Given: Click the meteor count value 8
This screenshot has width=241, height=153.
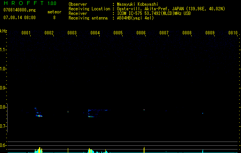Looking at the screenshot, I should 54,18.
